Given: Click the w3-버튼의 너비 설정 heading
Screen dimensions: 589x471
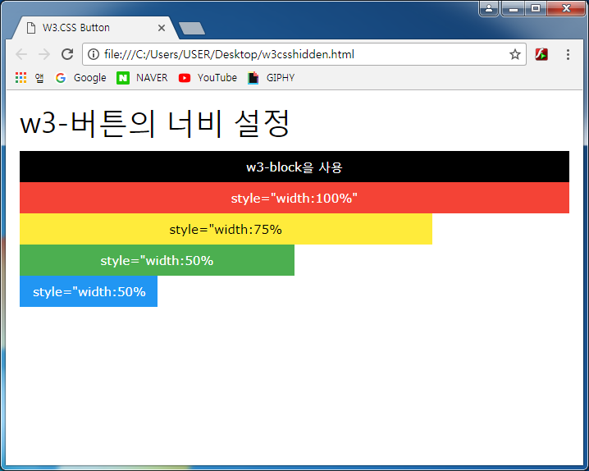Looking at the screenshot, I should 155,123.
